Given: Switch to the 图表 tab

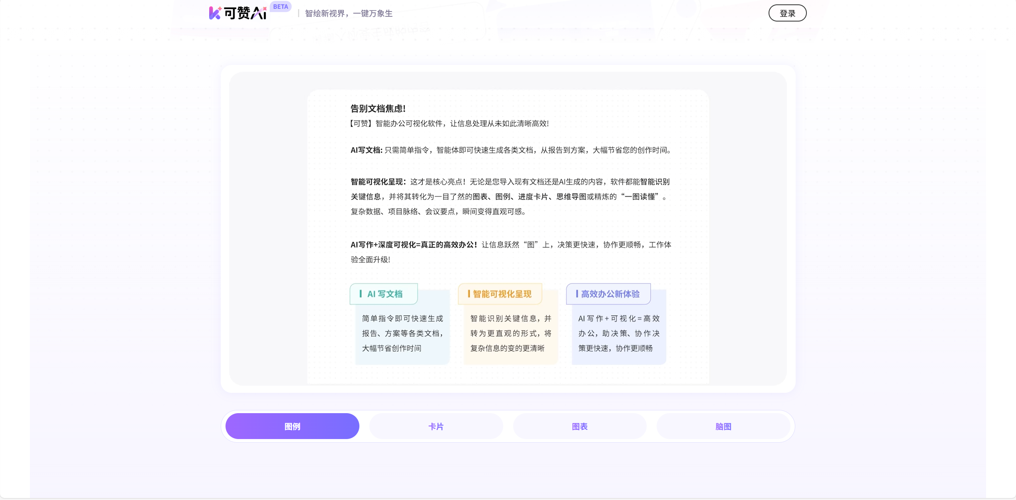Looking at the screenshot, I should click(579, 426).
